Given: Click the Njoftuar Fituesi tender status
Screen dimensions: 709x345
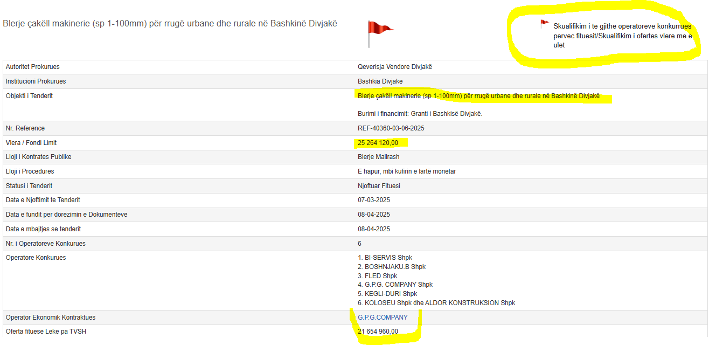Looking at the screenshot, I should pos(379,186).
